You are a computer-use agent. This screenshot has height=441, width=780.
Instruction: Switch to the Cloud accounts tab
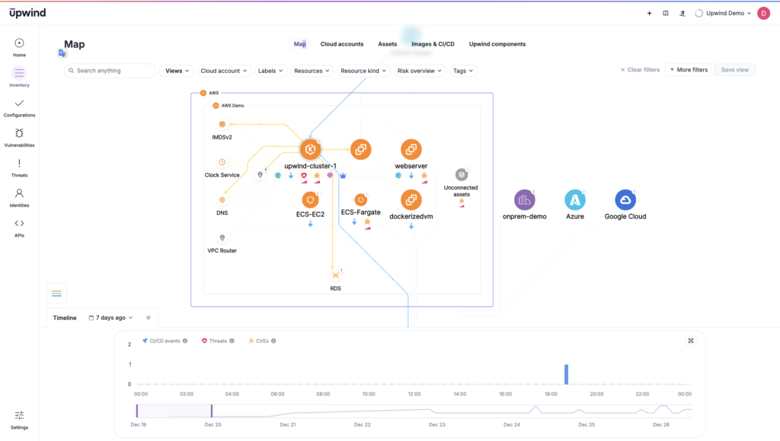[x=342, y=44]
